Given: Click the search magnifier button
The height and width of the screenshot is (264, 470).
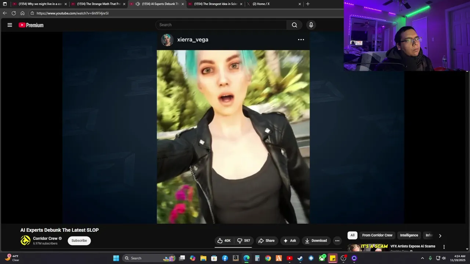Looking at the screenshot, I should point(294,25).
